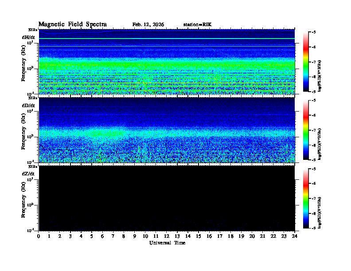Click hour tick label 3 on the time axis
351x271 pixels.
coord(70,236)
